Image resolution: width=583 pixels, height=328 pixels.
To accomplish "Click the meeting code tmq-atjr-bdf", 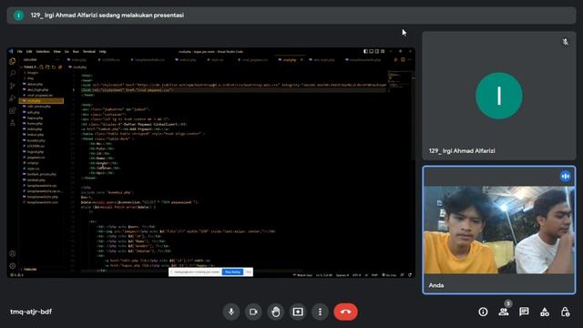I will [x=31, y=312].
